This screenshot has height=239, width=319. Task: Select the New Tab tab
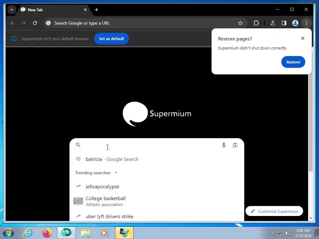coord(55,10)
